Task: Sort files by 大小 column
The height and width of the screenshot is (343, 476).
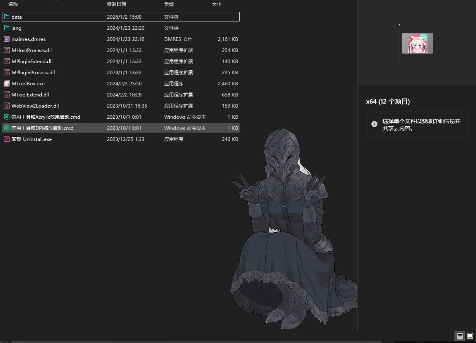Action: [x=217, y=4]
